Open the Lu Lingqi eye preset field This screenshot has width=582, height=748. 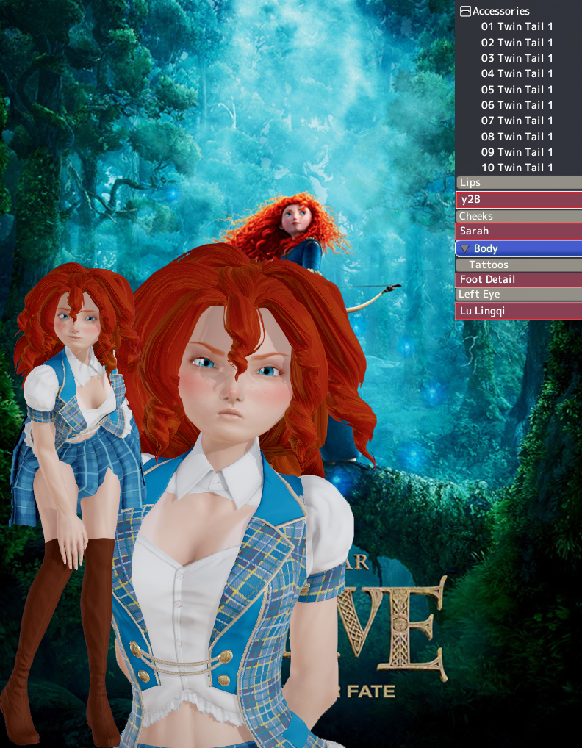click(519, 311)
